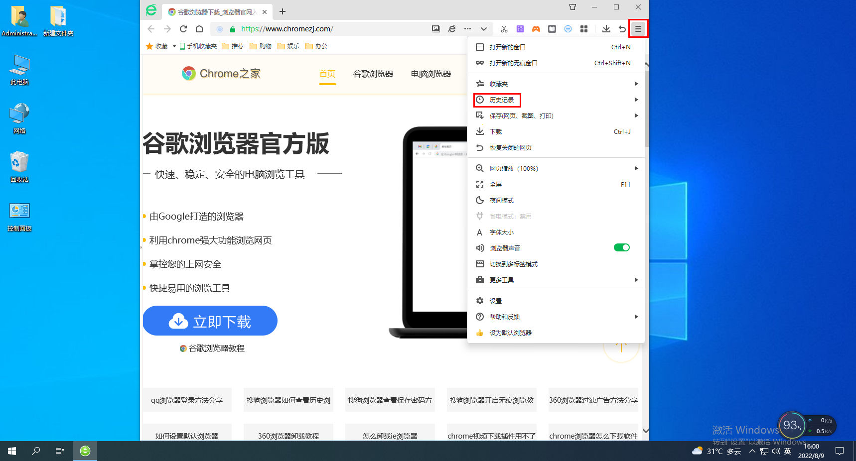Click the 谷歌浏览器 navigation tab
856x461 pixels.
point(373,74)
